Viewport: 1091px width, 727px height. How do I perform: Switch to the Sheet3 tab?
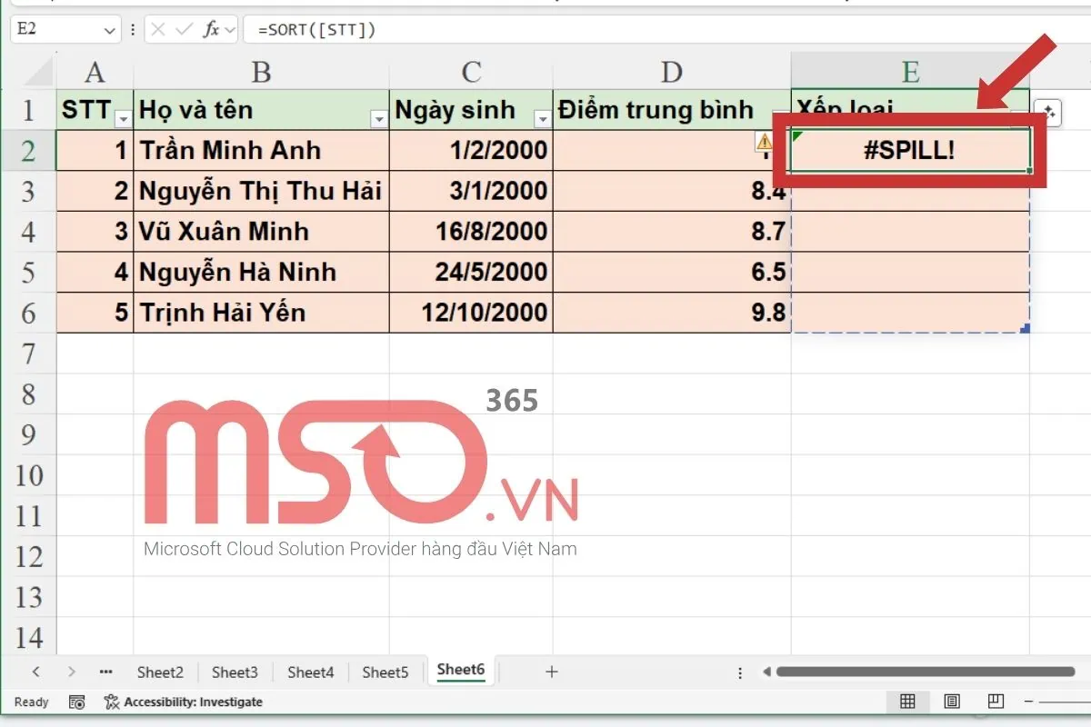(x=235, y=672)
